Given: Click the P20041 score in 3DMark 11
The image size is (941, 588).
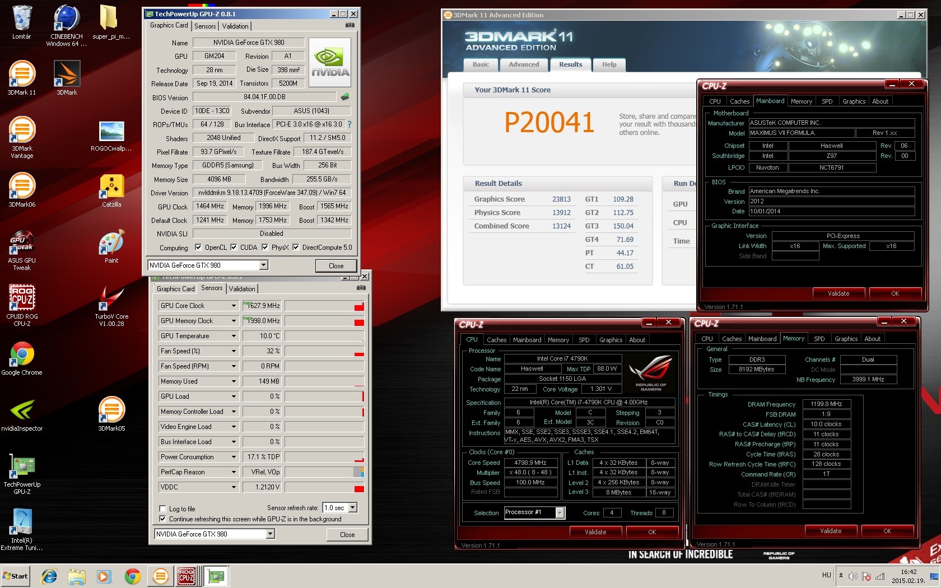Looking at the screenshot, I should [549, 122].
